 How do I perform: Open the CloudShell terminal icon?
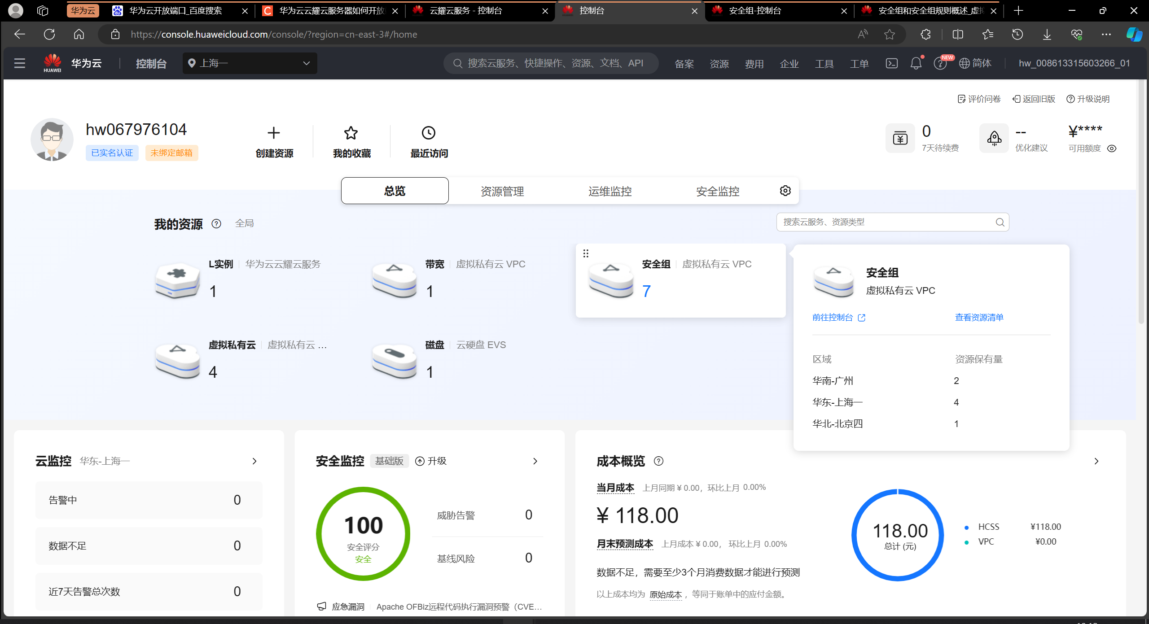tap(892, 63)
